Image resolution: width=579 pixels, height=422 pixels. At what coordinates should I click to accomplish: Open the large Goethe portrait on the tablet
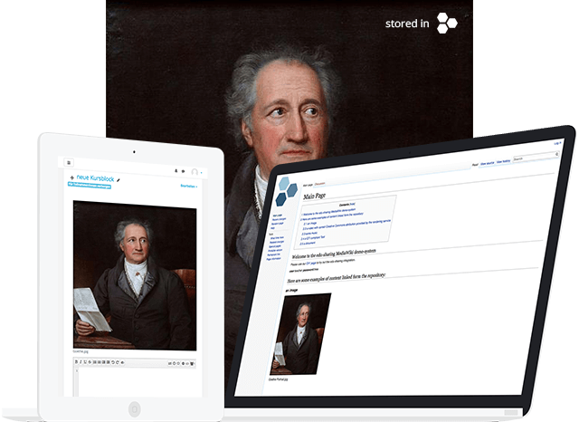pyautogui.click(x=135, y=275)
